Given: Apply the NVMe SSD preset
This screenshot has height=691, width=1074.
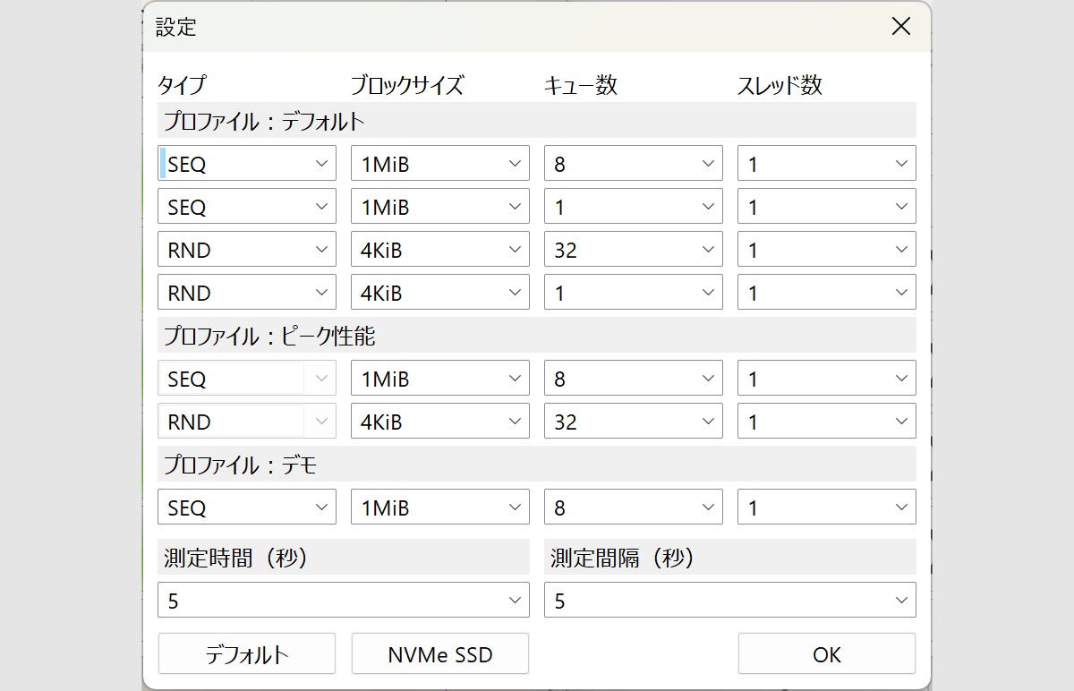Looking at the screenshot, I should click(439, 653).
